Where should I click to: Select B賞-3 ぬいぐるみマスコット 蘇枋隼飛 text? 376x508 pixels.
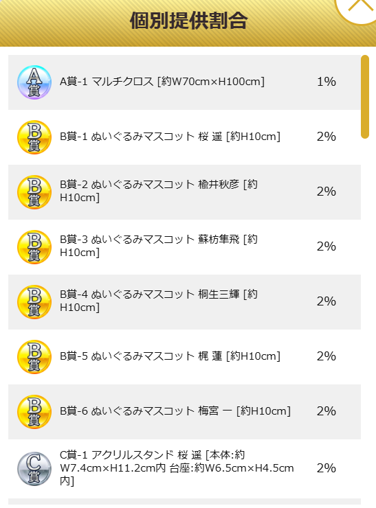[159, 246]
